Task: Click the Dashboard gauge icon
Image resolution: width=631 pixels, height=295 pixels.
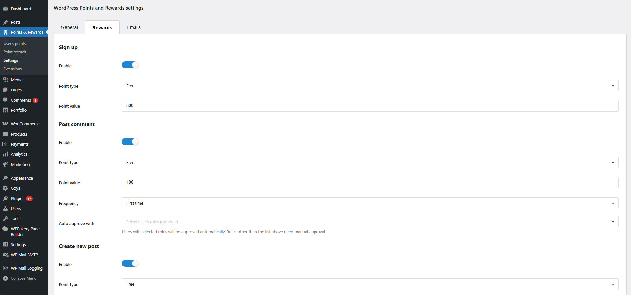Action: (5, 9)
